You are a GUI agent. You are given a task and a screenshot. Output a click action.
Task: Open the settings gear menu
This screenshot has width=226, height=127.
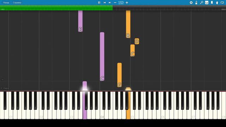click(x=191, y=2)
